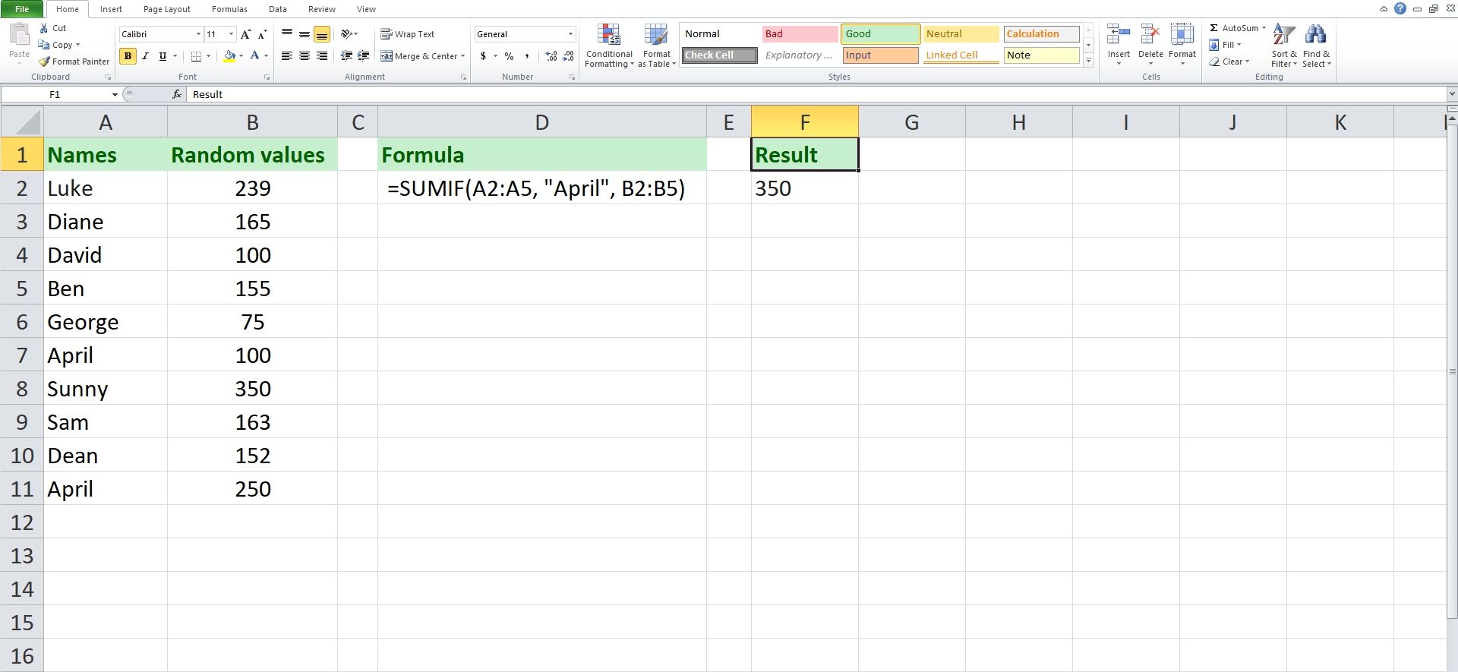
Task: Increase font size with Grow Font
Action: pos(245,34)
